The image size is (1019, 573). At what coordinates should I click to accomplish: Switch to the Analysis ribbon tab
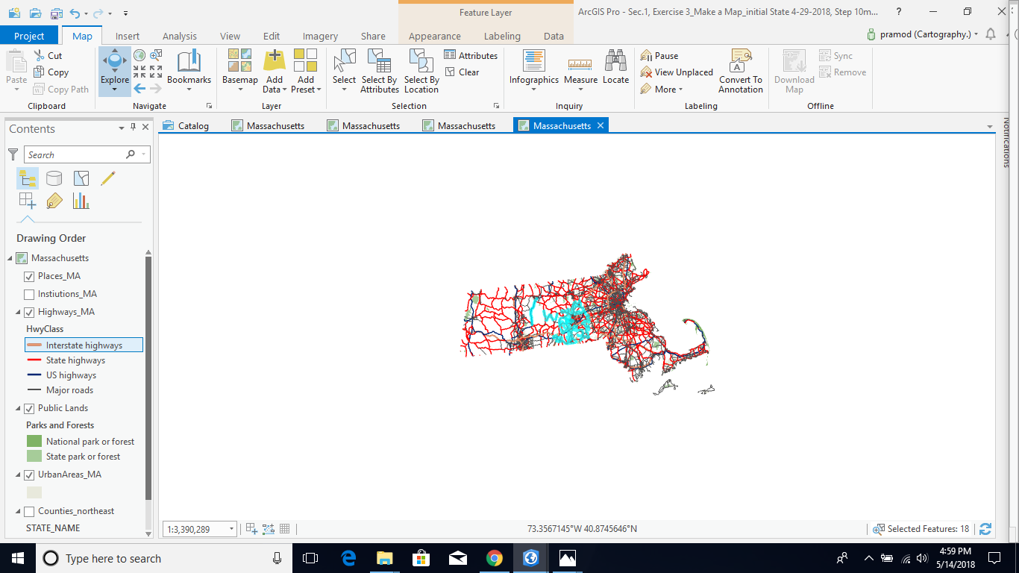[180, 36]
